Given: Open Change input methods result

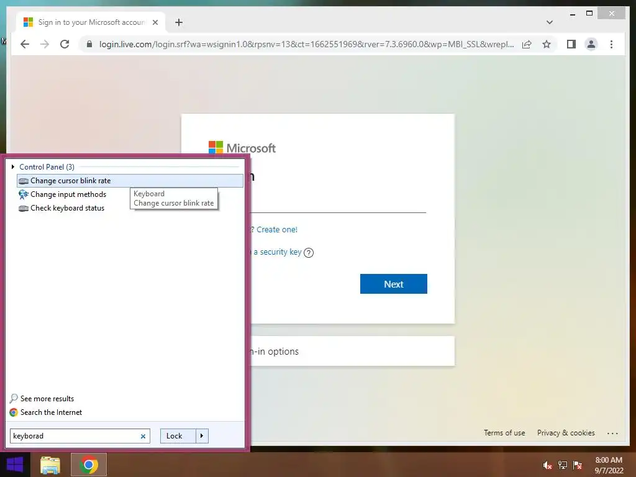Looking at the screenshot, I should 68,194.
